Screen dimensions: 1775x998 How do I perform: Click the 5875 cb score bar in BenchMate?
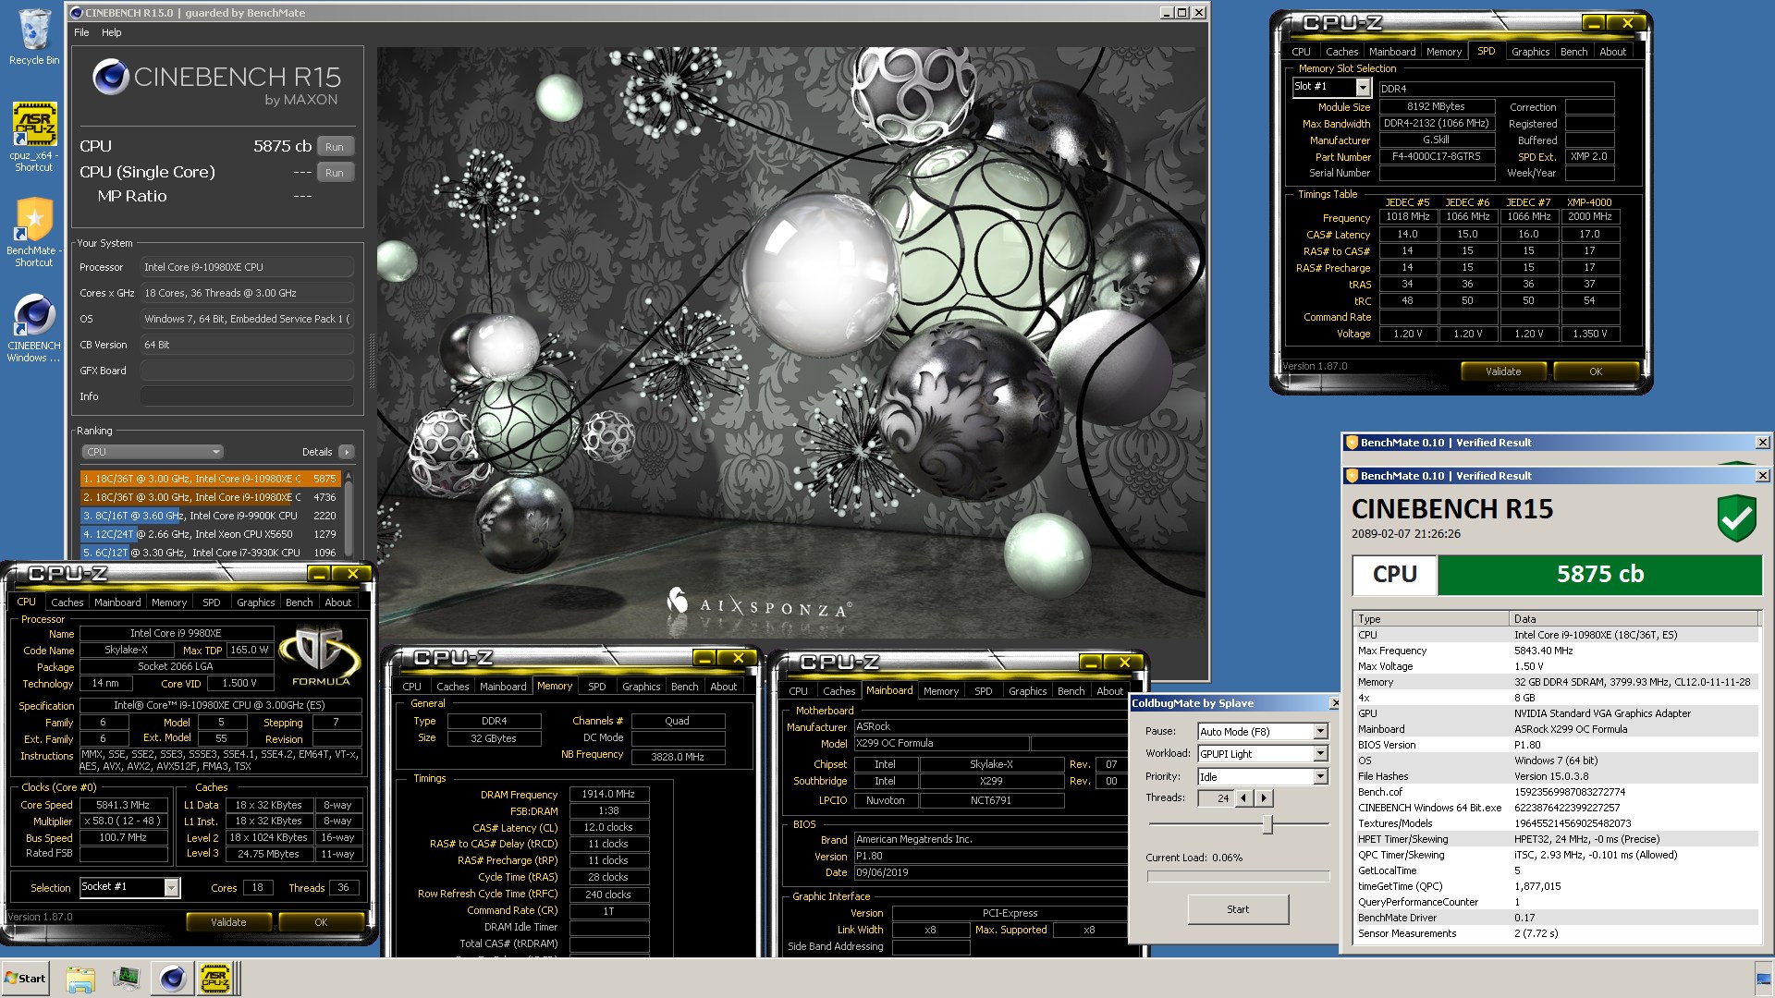[1599, 575]
